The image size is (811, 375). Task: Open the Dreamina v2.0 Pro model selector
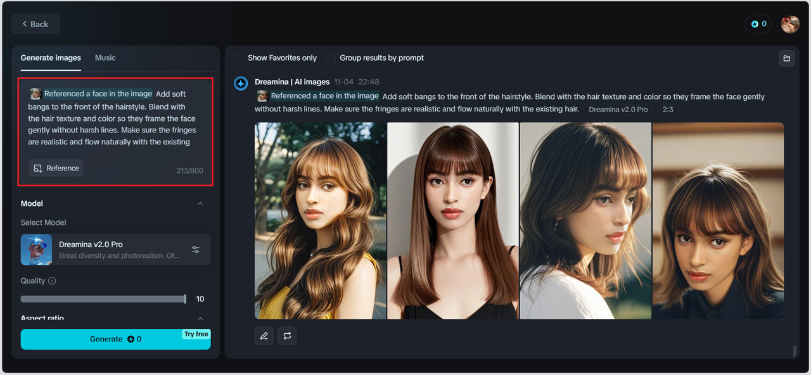(x=115, y=250)
